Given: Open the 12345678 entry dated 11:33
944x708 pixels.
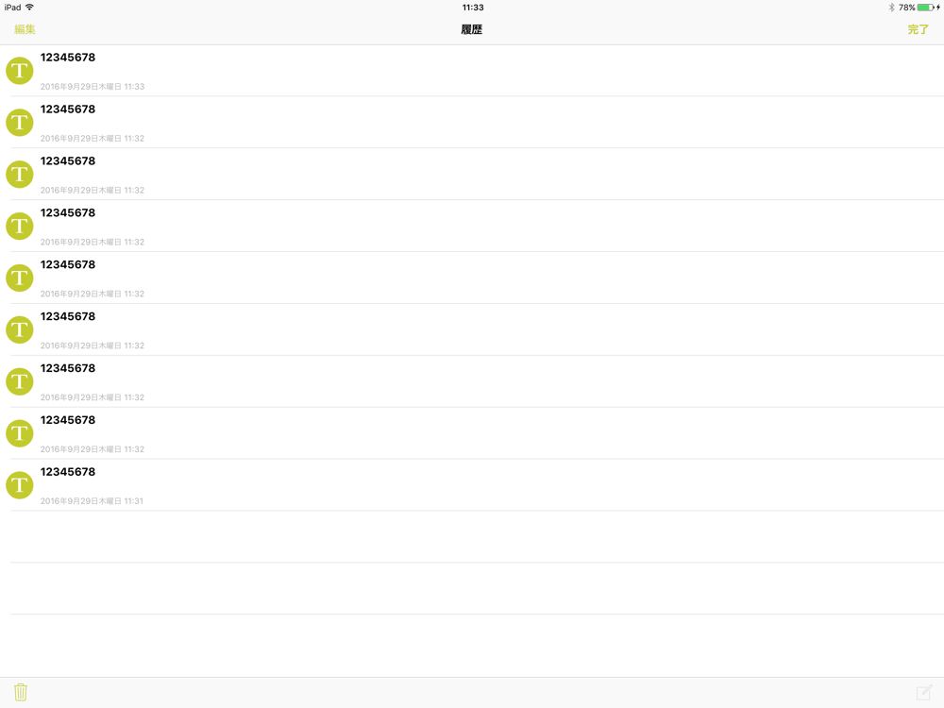Looking at the screenshot, I should click(472, 71).
